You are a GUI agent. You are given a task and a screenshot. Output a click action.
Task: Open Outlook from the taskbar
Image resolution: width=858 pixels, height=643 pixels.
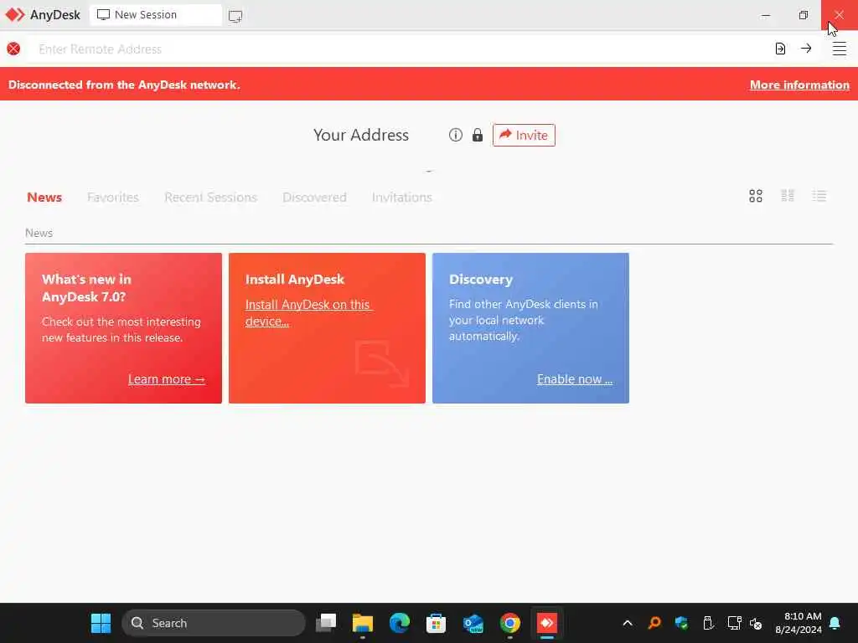click(x=473, y=623)
